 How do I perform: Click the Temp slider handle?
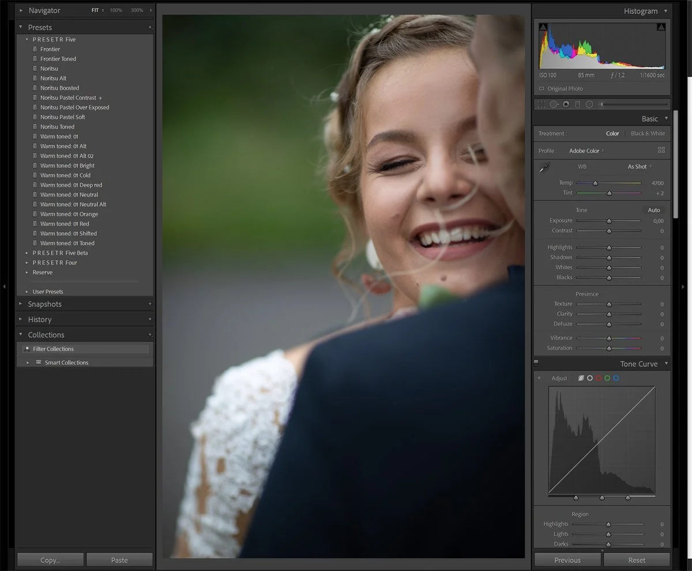595,183
